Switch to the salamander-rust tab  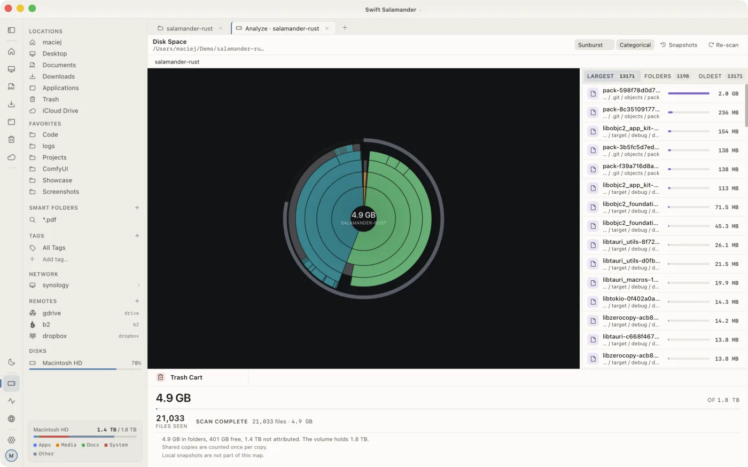coord(190,28)
